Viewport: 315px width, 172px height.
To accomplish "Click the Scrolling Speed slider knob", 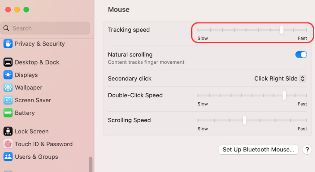I will click(x=245, y=120).
